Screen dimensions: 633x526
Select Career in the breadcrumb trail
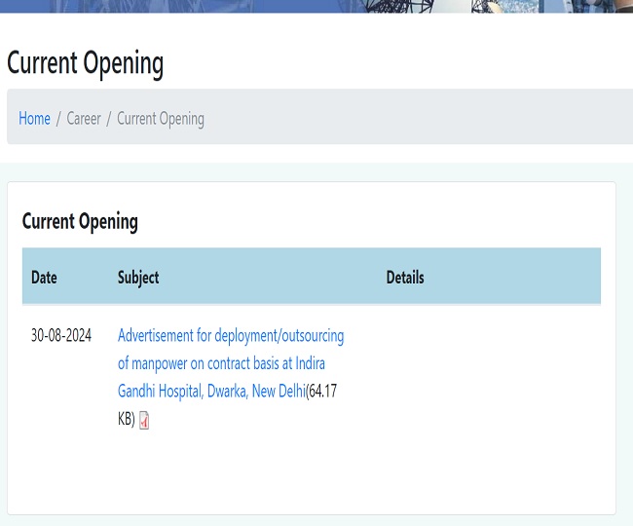84,119
